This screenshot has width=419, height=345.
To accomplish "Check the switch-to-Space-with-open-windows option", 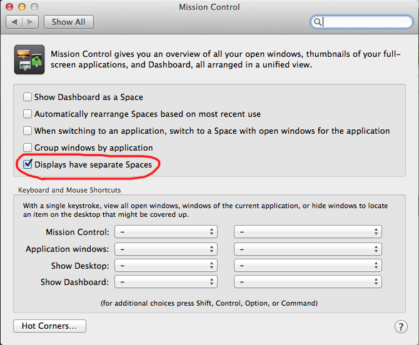I will pos(28,131).
